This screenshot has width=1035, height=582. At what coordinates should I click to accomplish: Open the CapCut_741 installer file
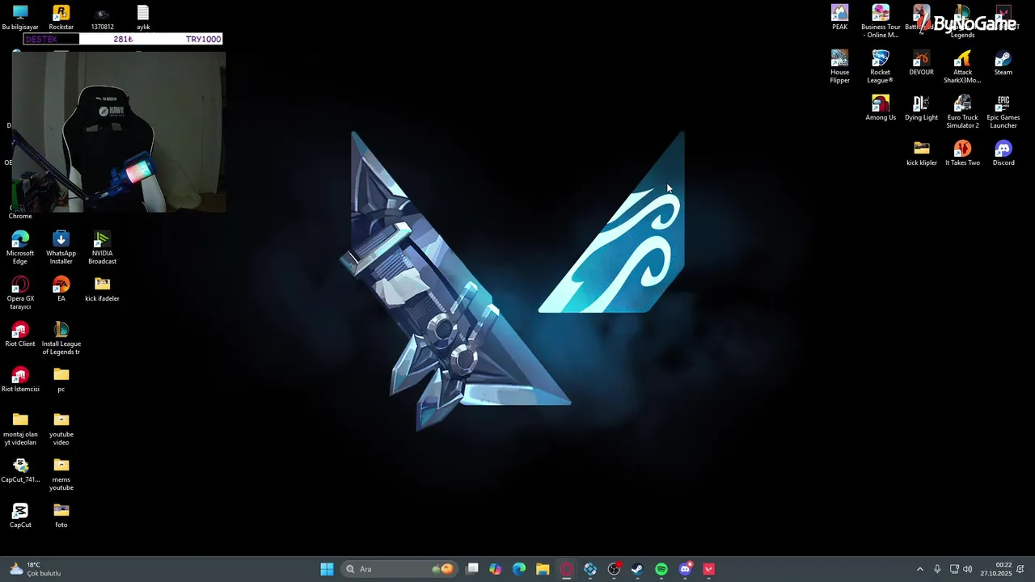20,470
